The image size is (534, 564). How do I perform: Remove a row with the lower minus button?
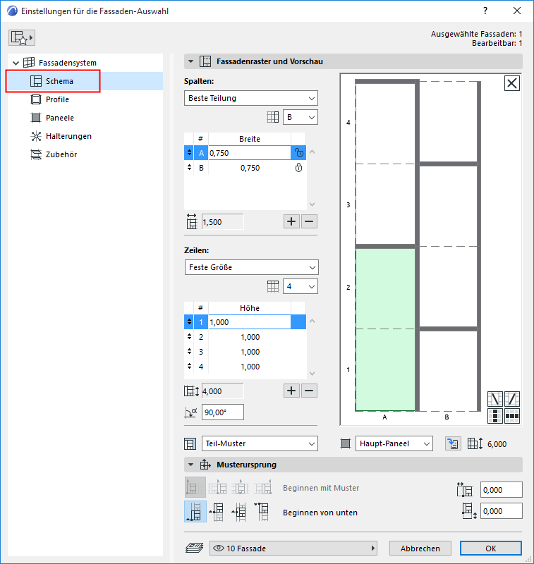tap(309, 391)
